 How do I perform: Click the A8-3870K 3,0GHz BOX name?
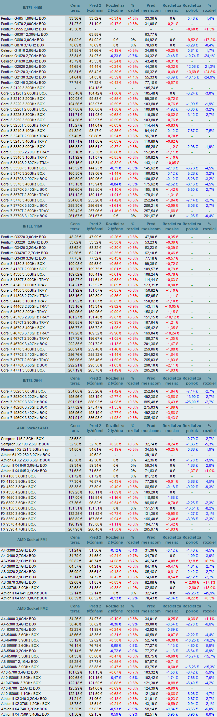(20, 588)
